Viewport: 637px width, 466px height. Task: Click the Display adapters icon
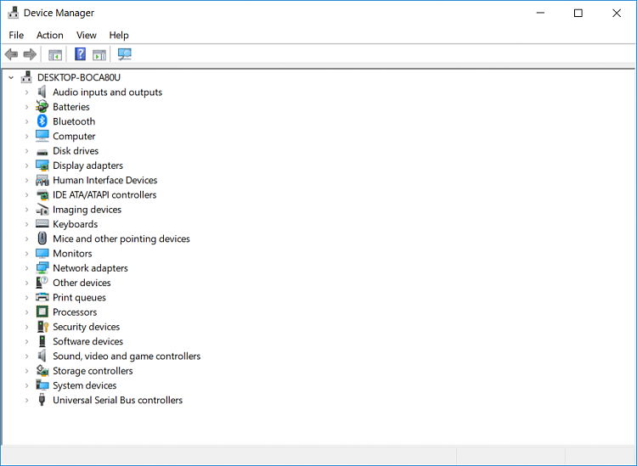pyautogui.click(x=42, y=166)
